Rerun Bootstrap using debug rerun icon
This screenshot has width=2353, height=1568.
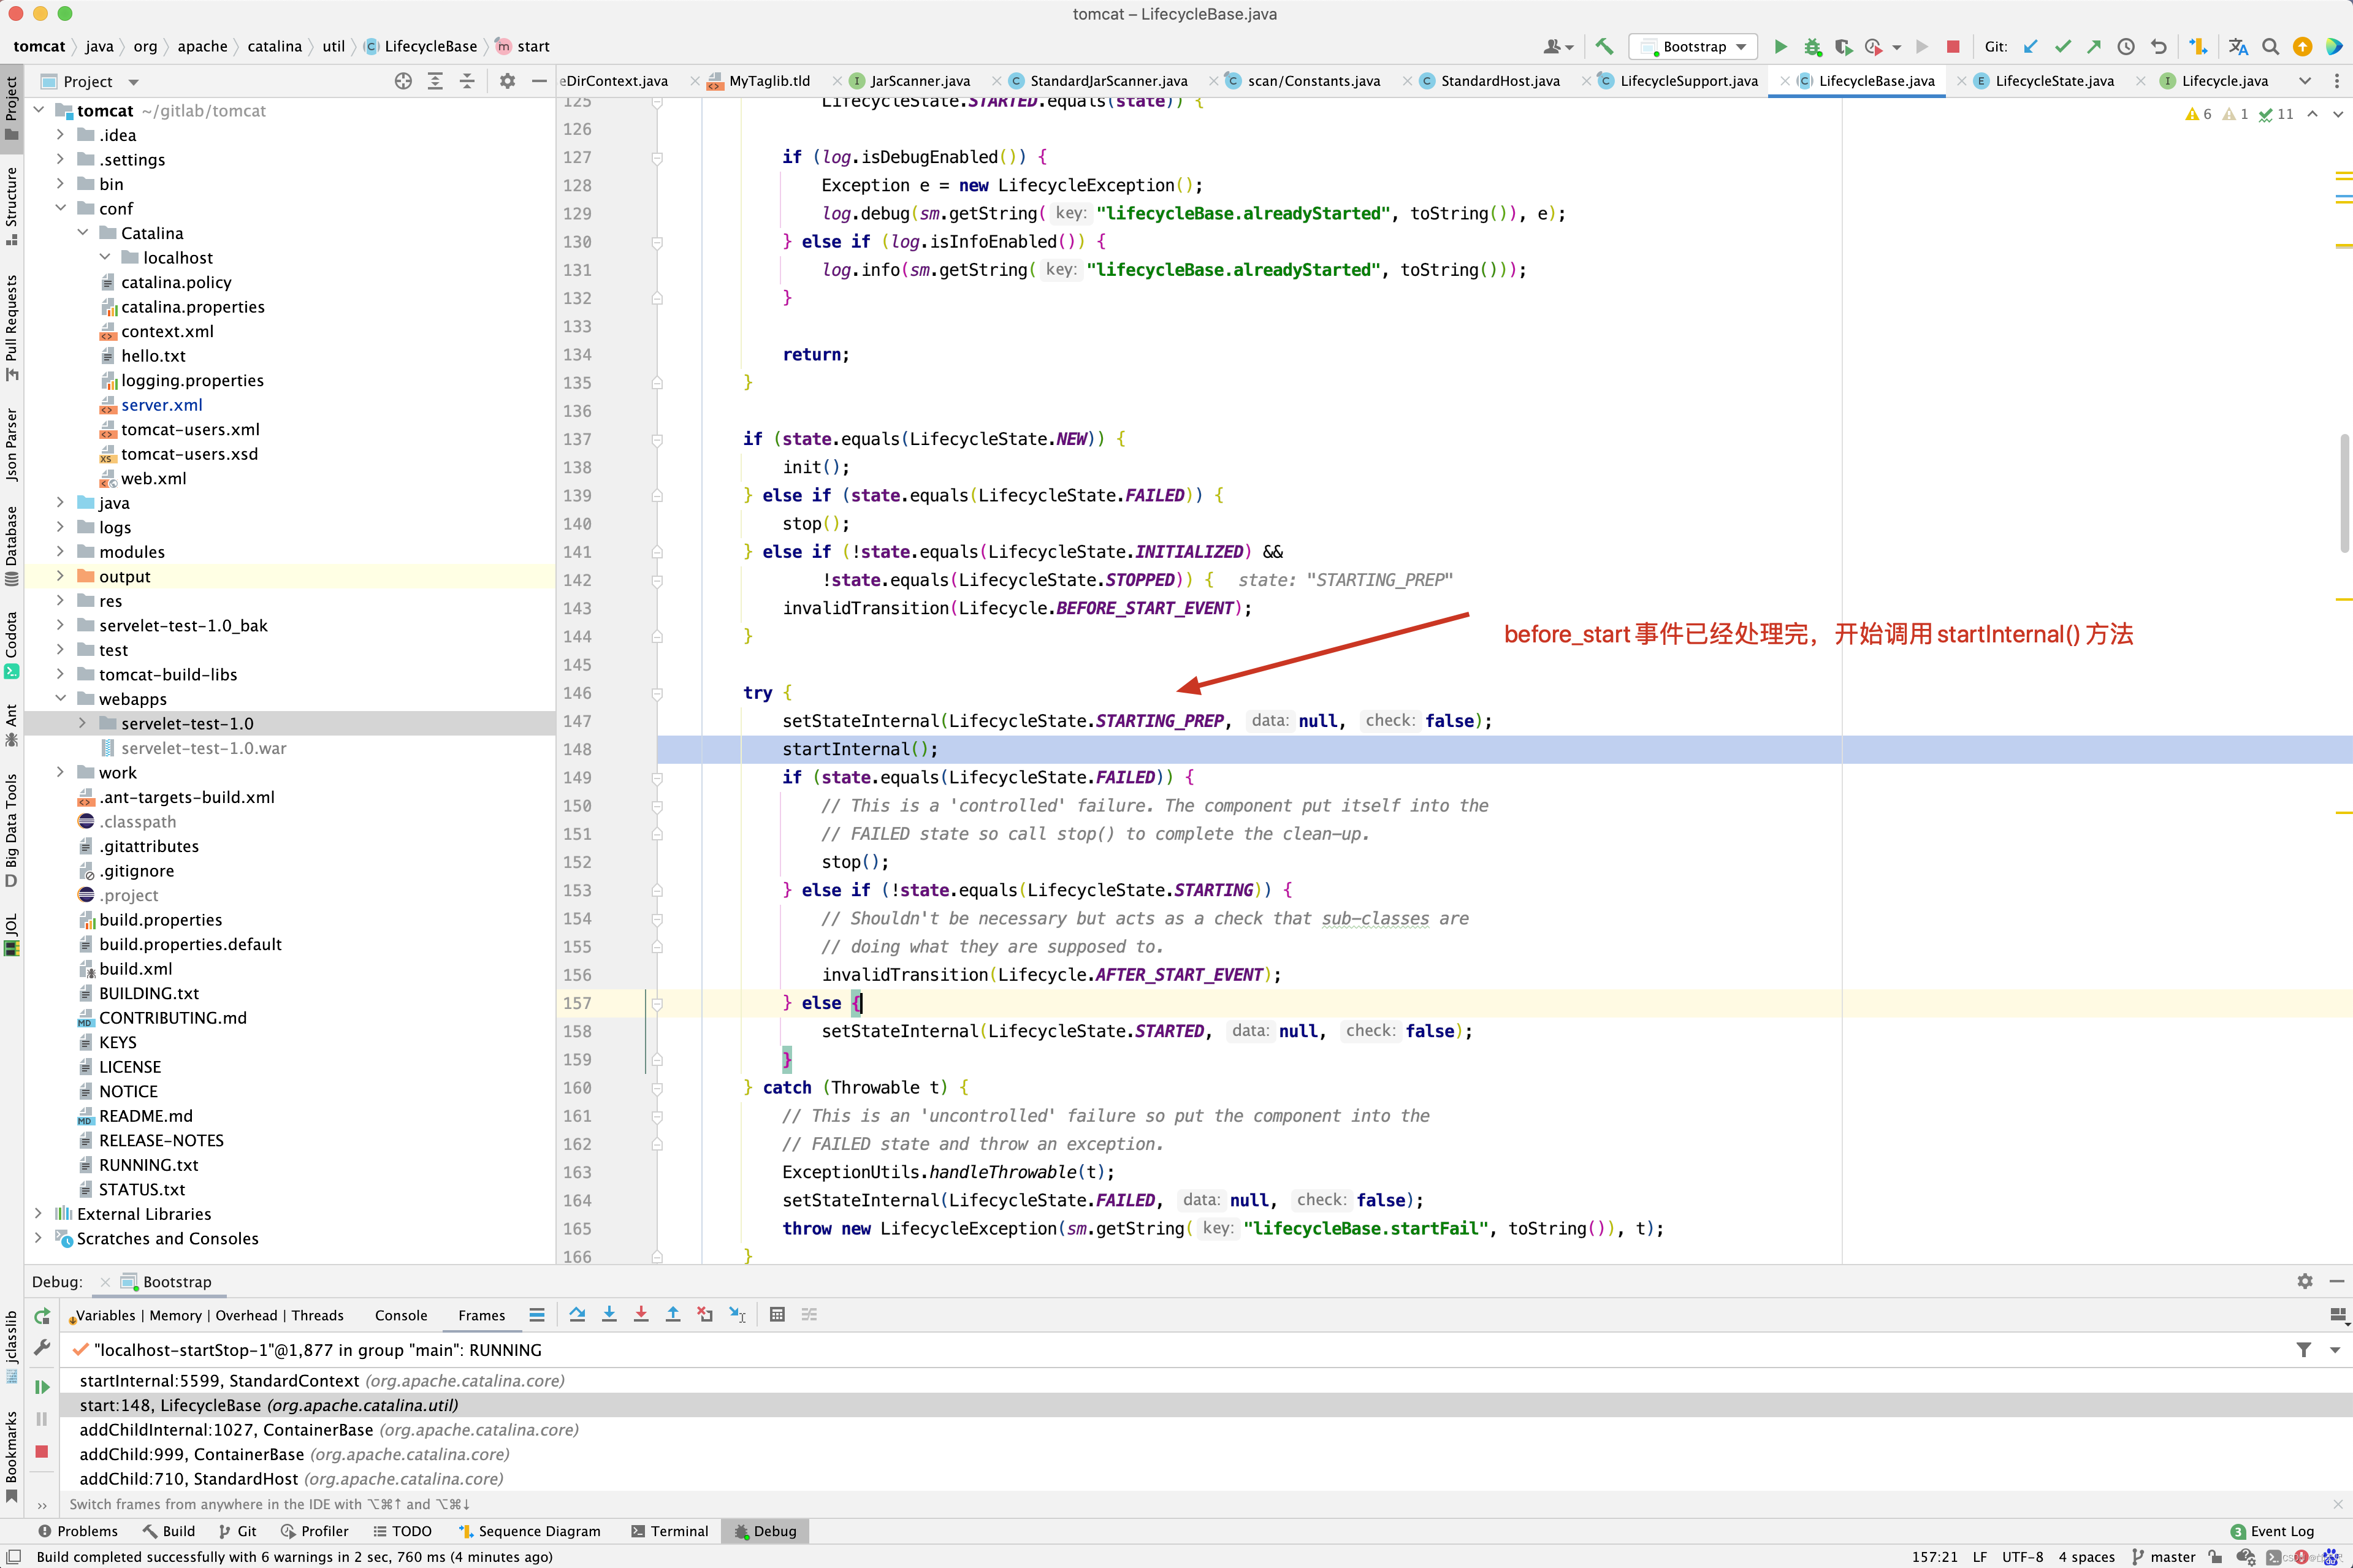(42, 1316)
